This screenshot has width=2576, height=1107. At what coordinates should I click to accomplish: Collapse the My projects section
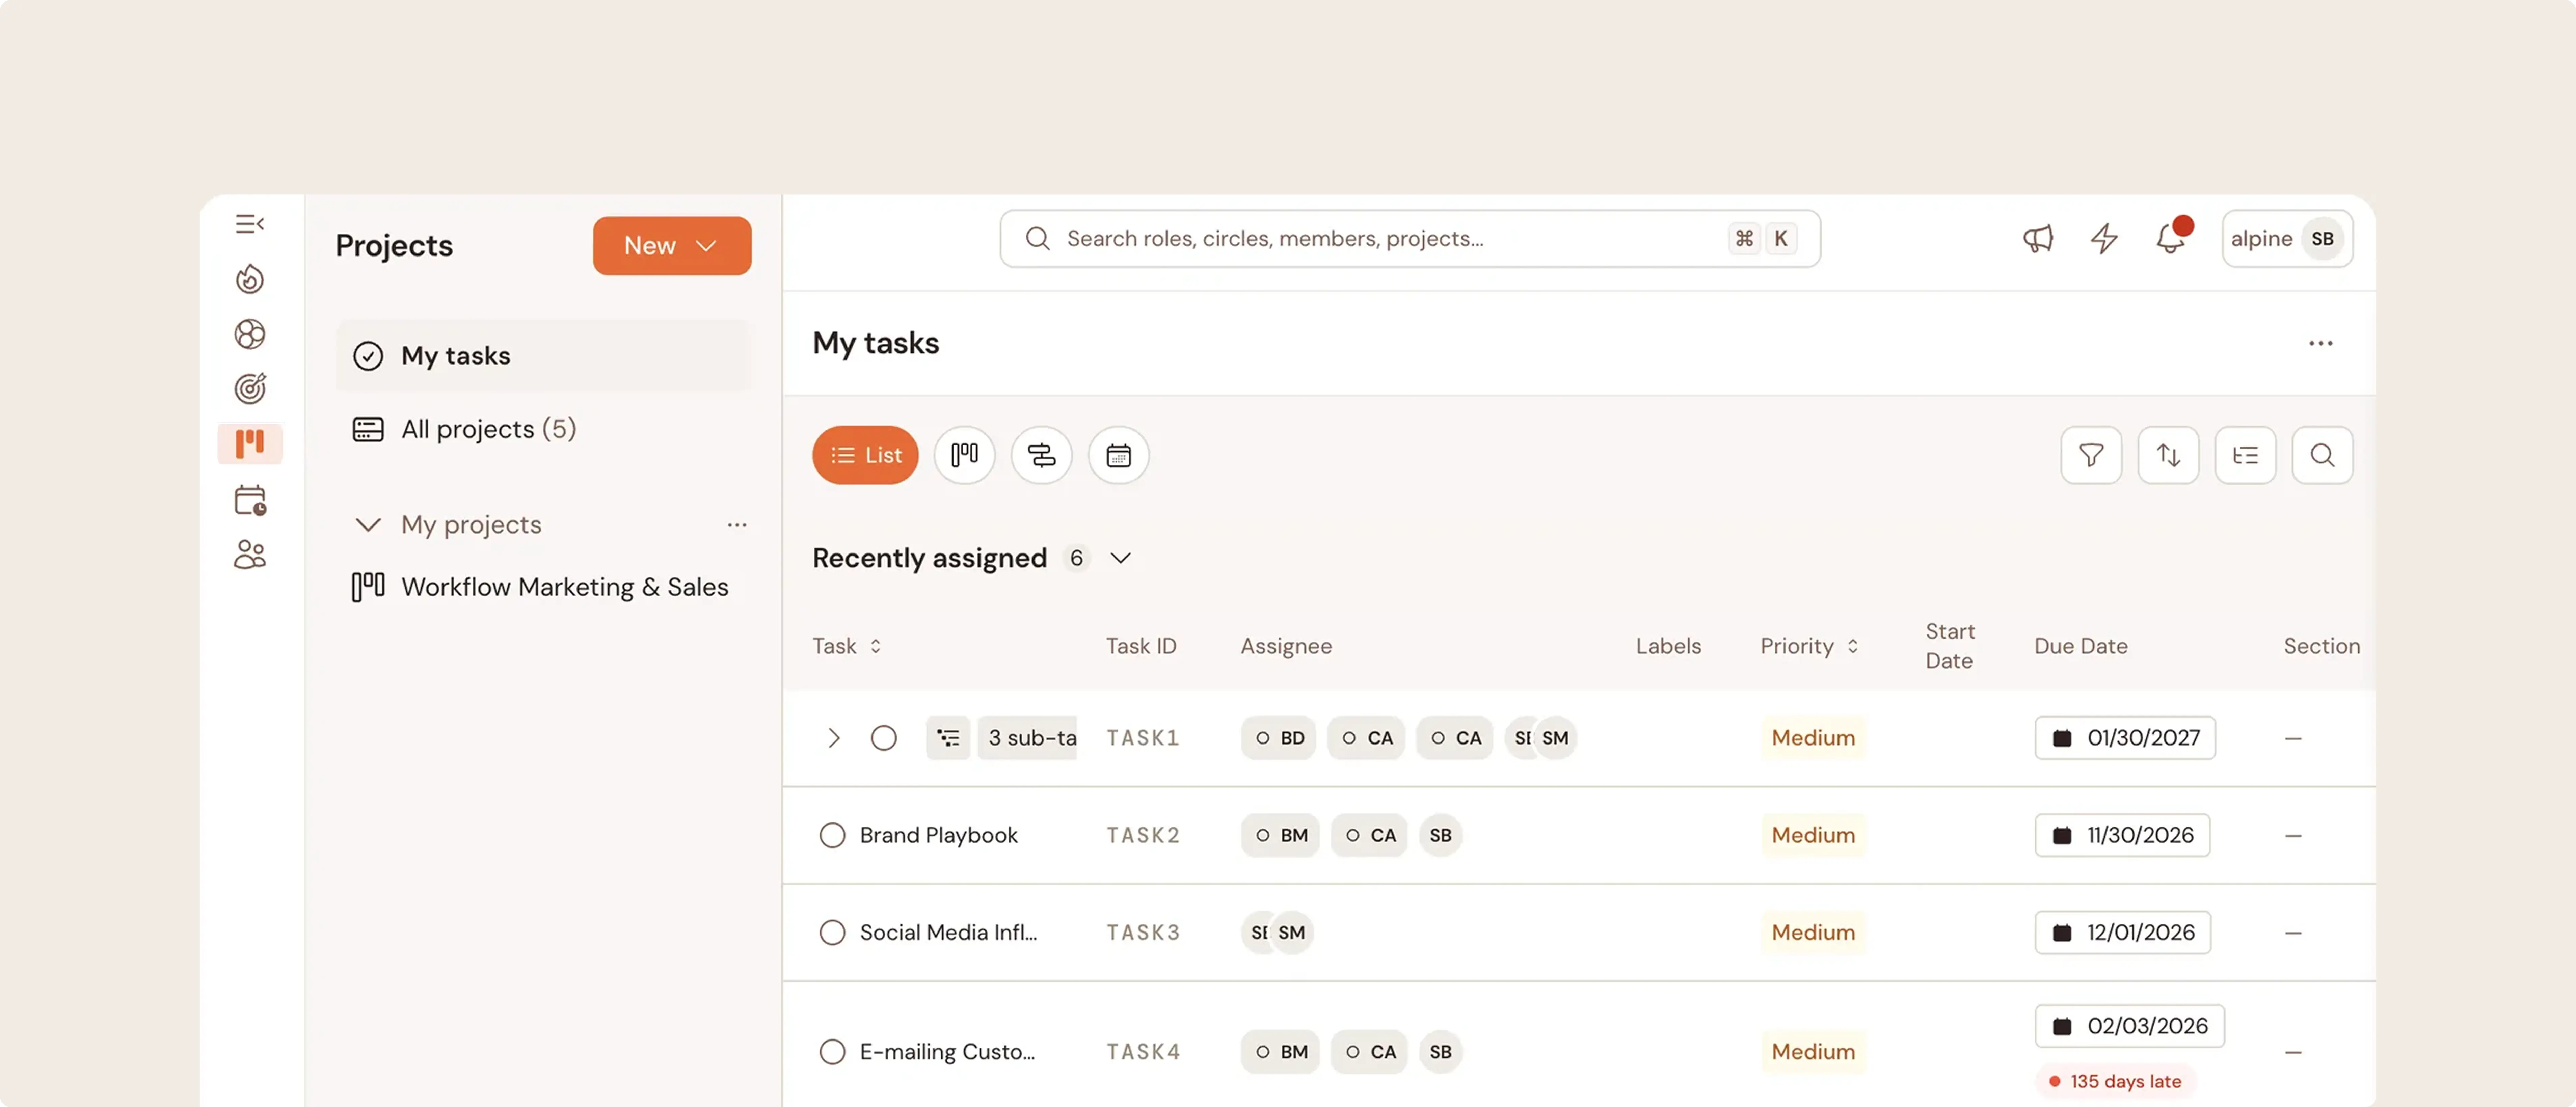coord(368,525)
